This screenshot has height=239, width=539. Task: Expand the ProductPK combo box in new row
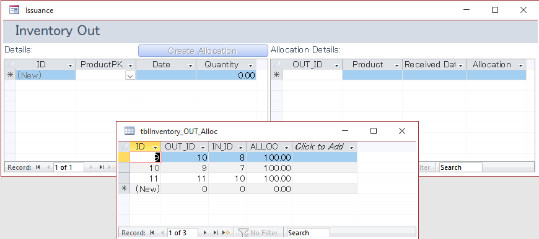coord(130,76)
